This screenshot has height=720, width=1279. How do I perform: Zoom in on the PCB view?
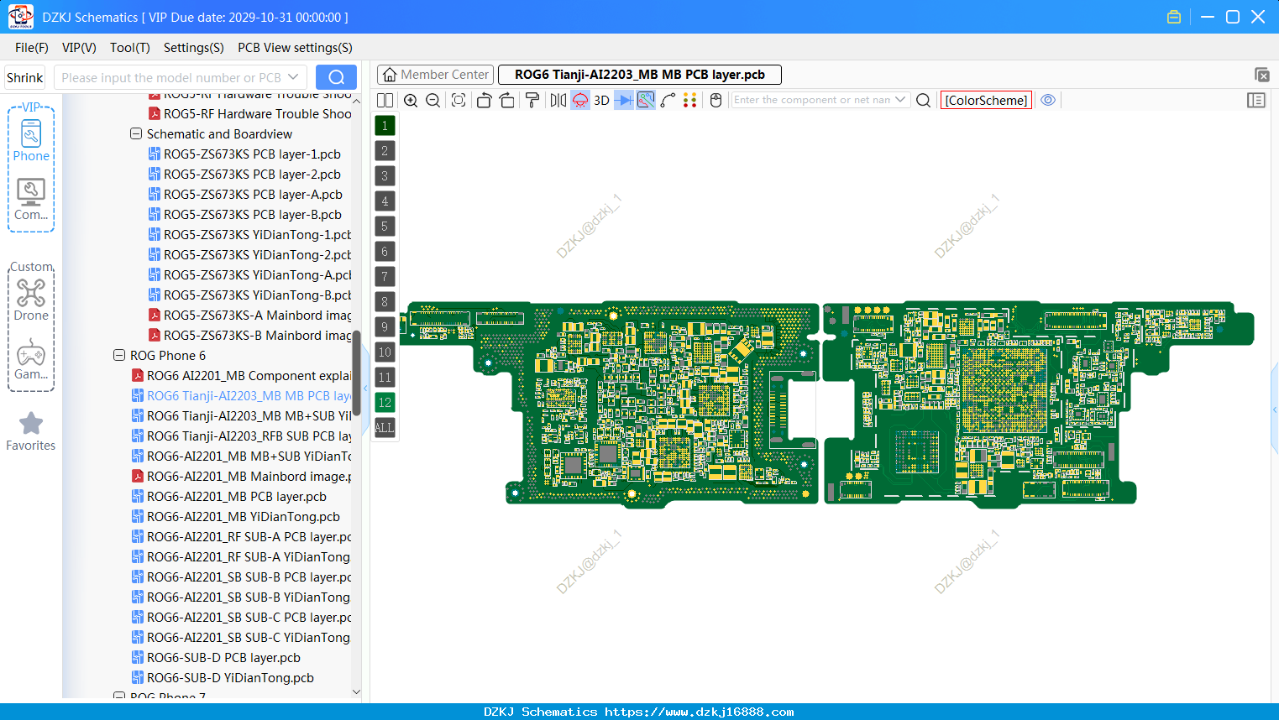pyautogui.click(x=411, y=100)
